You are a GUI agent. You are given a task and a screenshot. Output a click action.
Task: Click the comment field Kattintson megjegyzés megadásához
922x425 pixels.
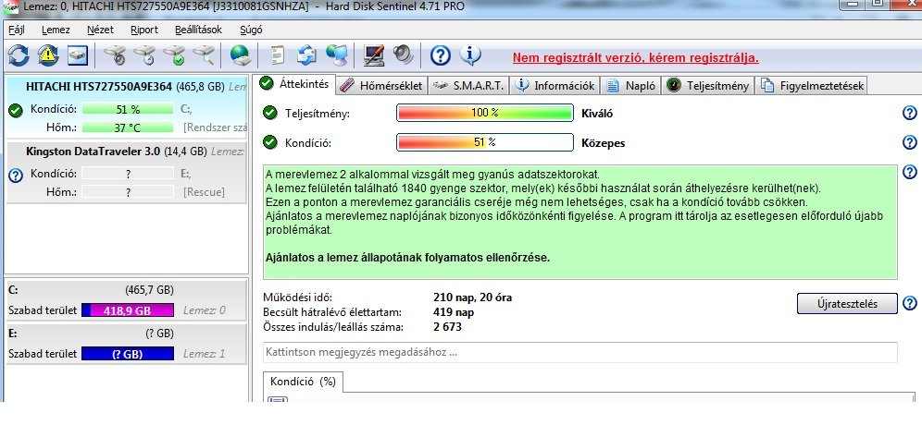pyautogui.click(x=579, y=352)
